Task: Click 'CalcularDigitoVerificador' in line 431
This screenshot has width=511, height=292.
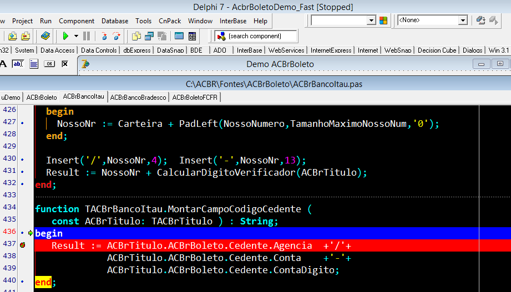Action: [x=226, y=172]
